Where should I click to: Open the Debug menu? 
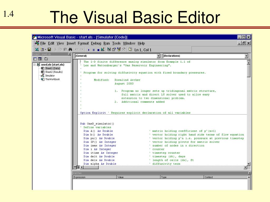[x=96, y=43]
